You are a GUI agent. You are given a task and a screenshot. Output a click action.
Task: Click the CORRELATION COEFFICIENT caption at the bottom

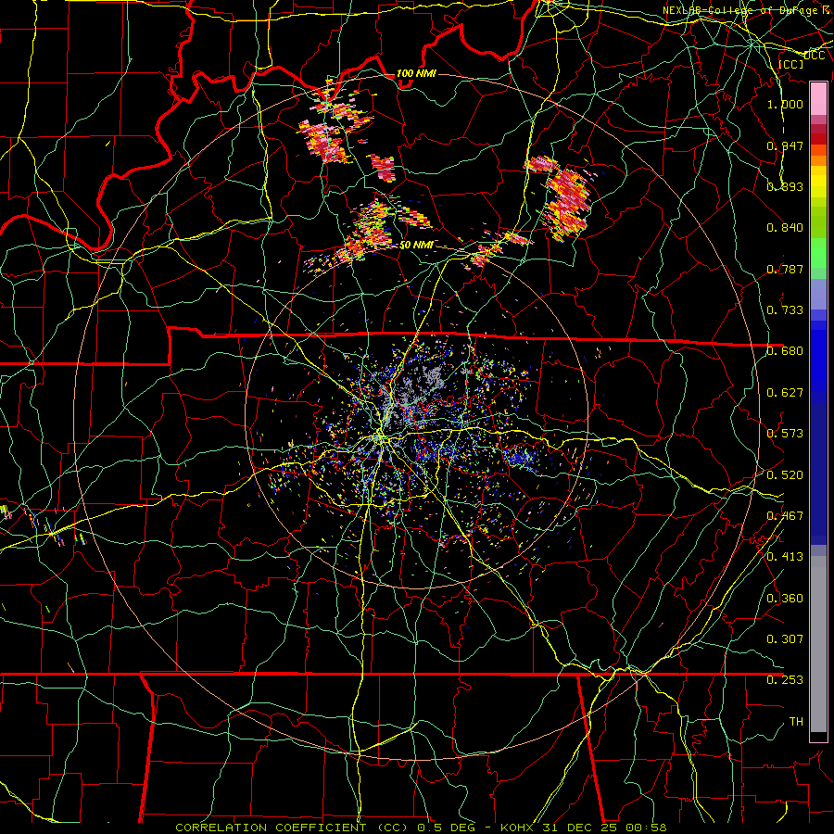click(x=421, y=828)
